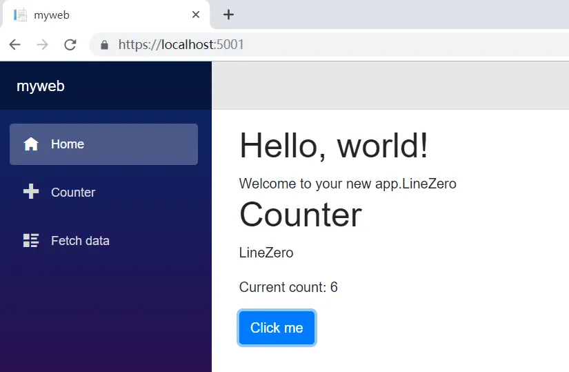View site info via the padlock icon

105,45
